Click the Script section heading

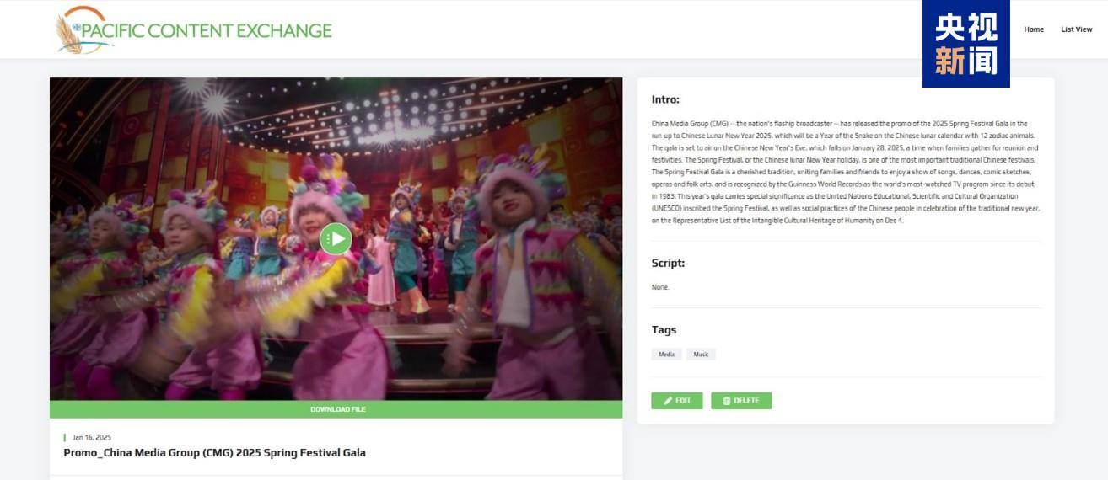668,263
